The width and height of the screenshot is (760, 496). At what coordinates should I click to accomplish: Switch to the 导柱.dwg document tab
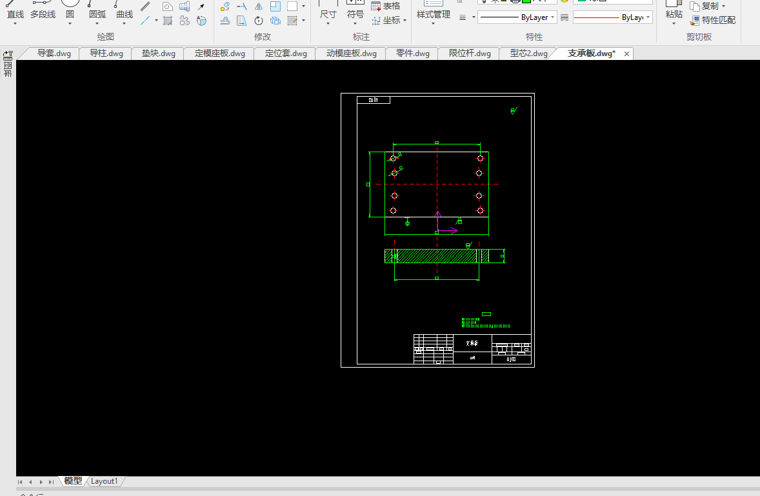coord(106,54)
